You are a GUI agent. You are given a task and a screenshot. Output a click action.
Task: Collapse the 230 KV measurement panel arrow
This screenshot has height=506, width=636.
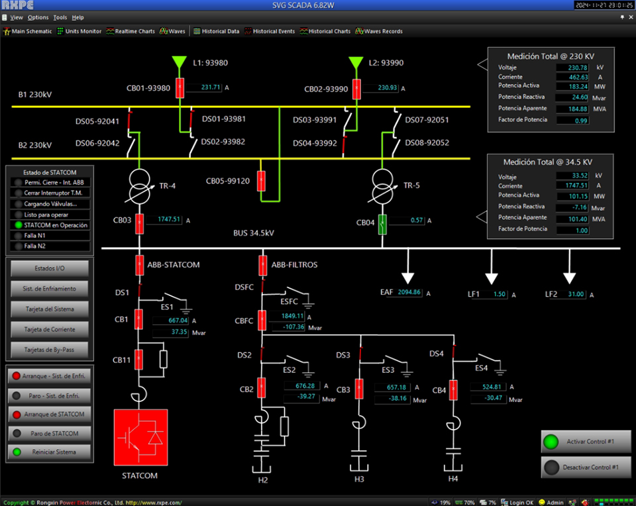(x=482, y=64)
